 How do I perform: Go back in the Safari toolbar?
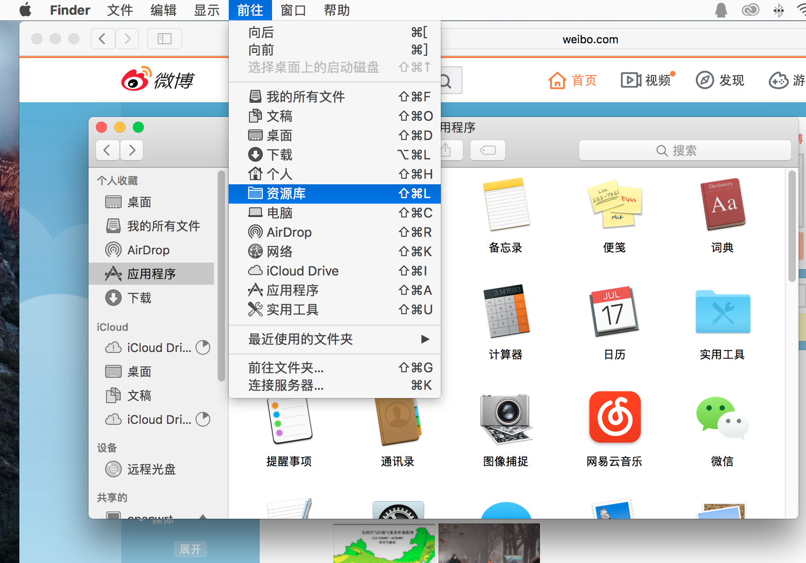click(x=102, y=39)
